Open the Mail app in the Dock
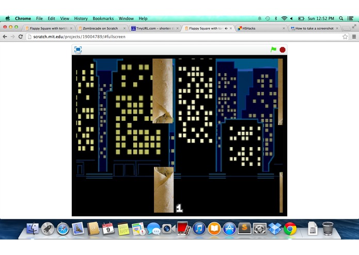 pos(78,229)
